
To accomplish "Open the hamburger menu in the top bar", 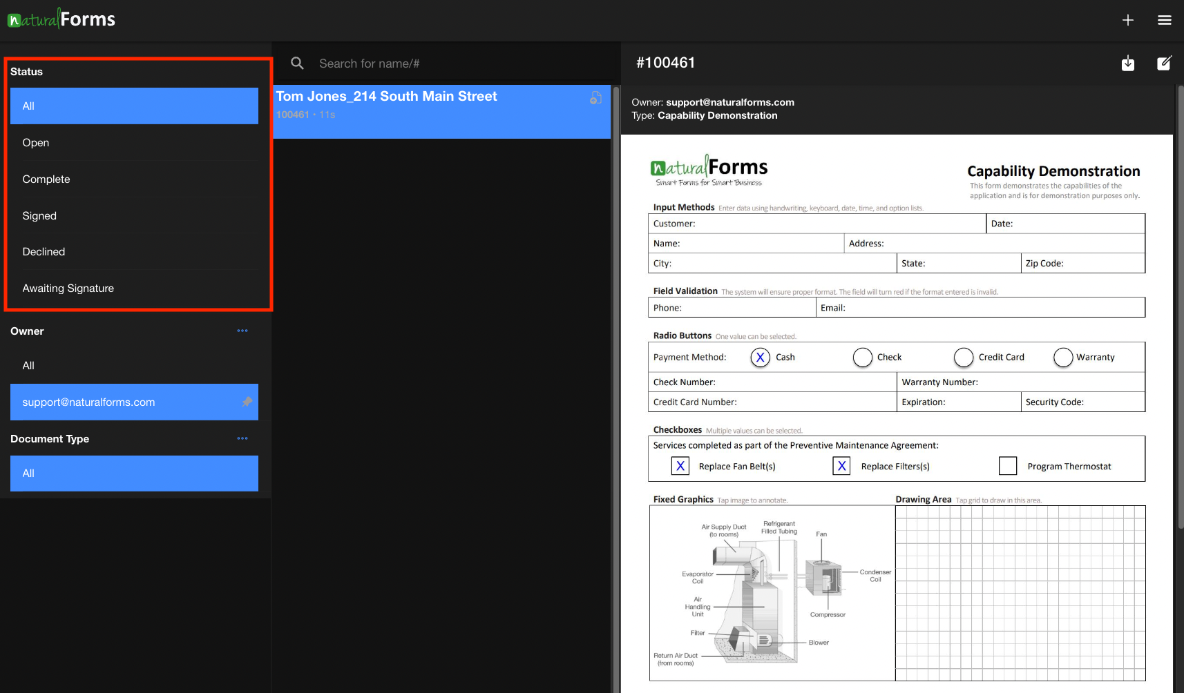I will pyautogui.click(x=1165, y=20).
